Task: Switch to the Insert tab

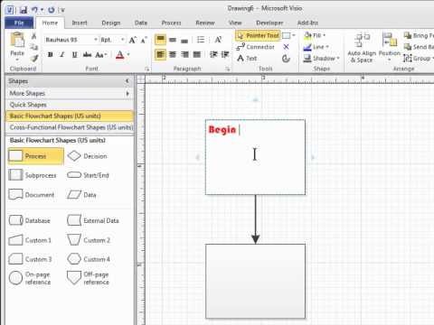Action: [x=80, y=23]
